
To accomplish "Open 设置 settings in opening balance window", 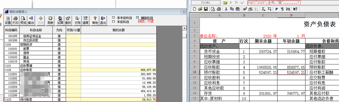I will (8, 20).
